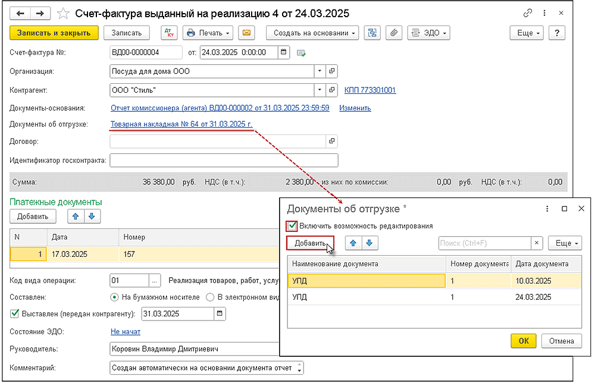The height and width of the screenshot is (383, 595).
Task: Click into Идентификатор госконтракта field
Action: pos(224,161)
